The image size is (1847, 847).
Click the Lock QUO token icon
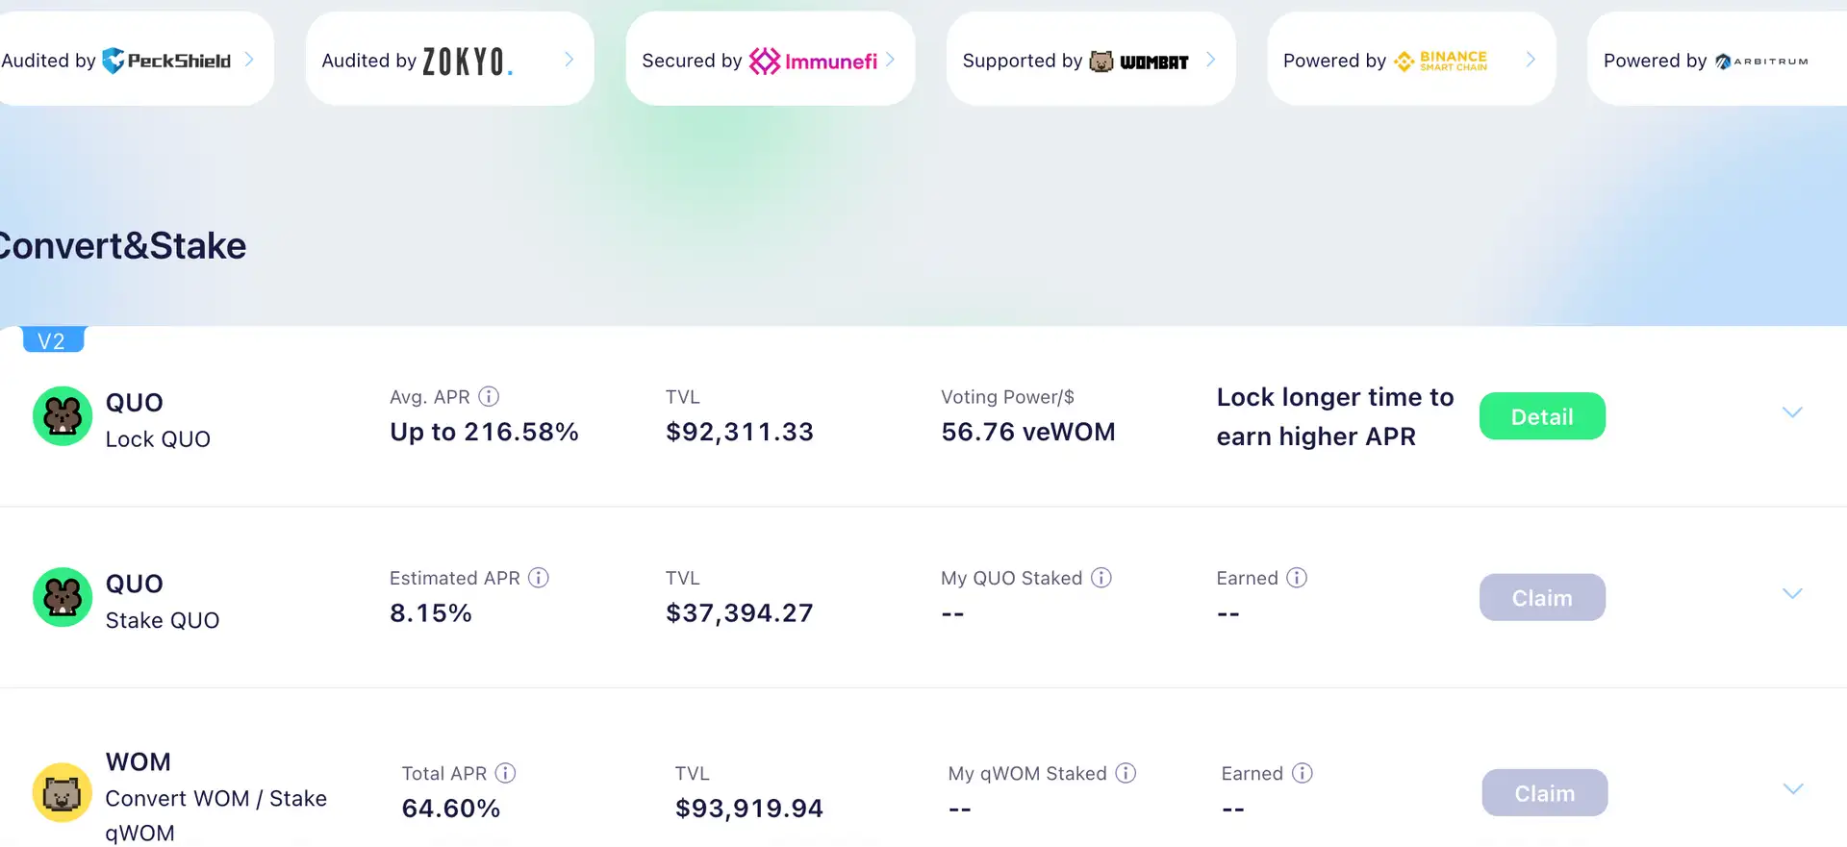coord(63,416)
